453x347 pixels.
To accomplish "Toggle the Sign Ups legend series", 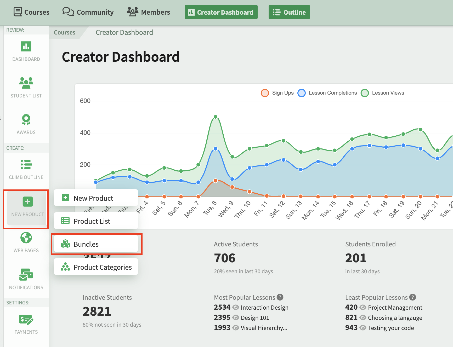I will click(x=277, y=93).
